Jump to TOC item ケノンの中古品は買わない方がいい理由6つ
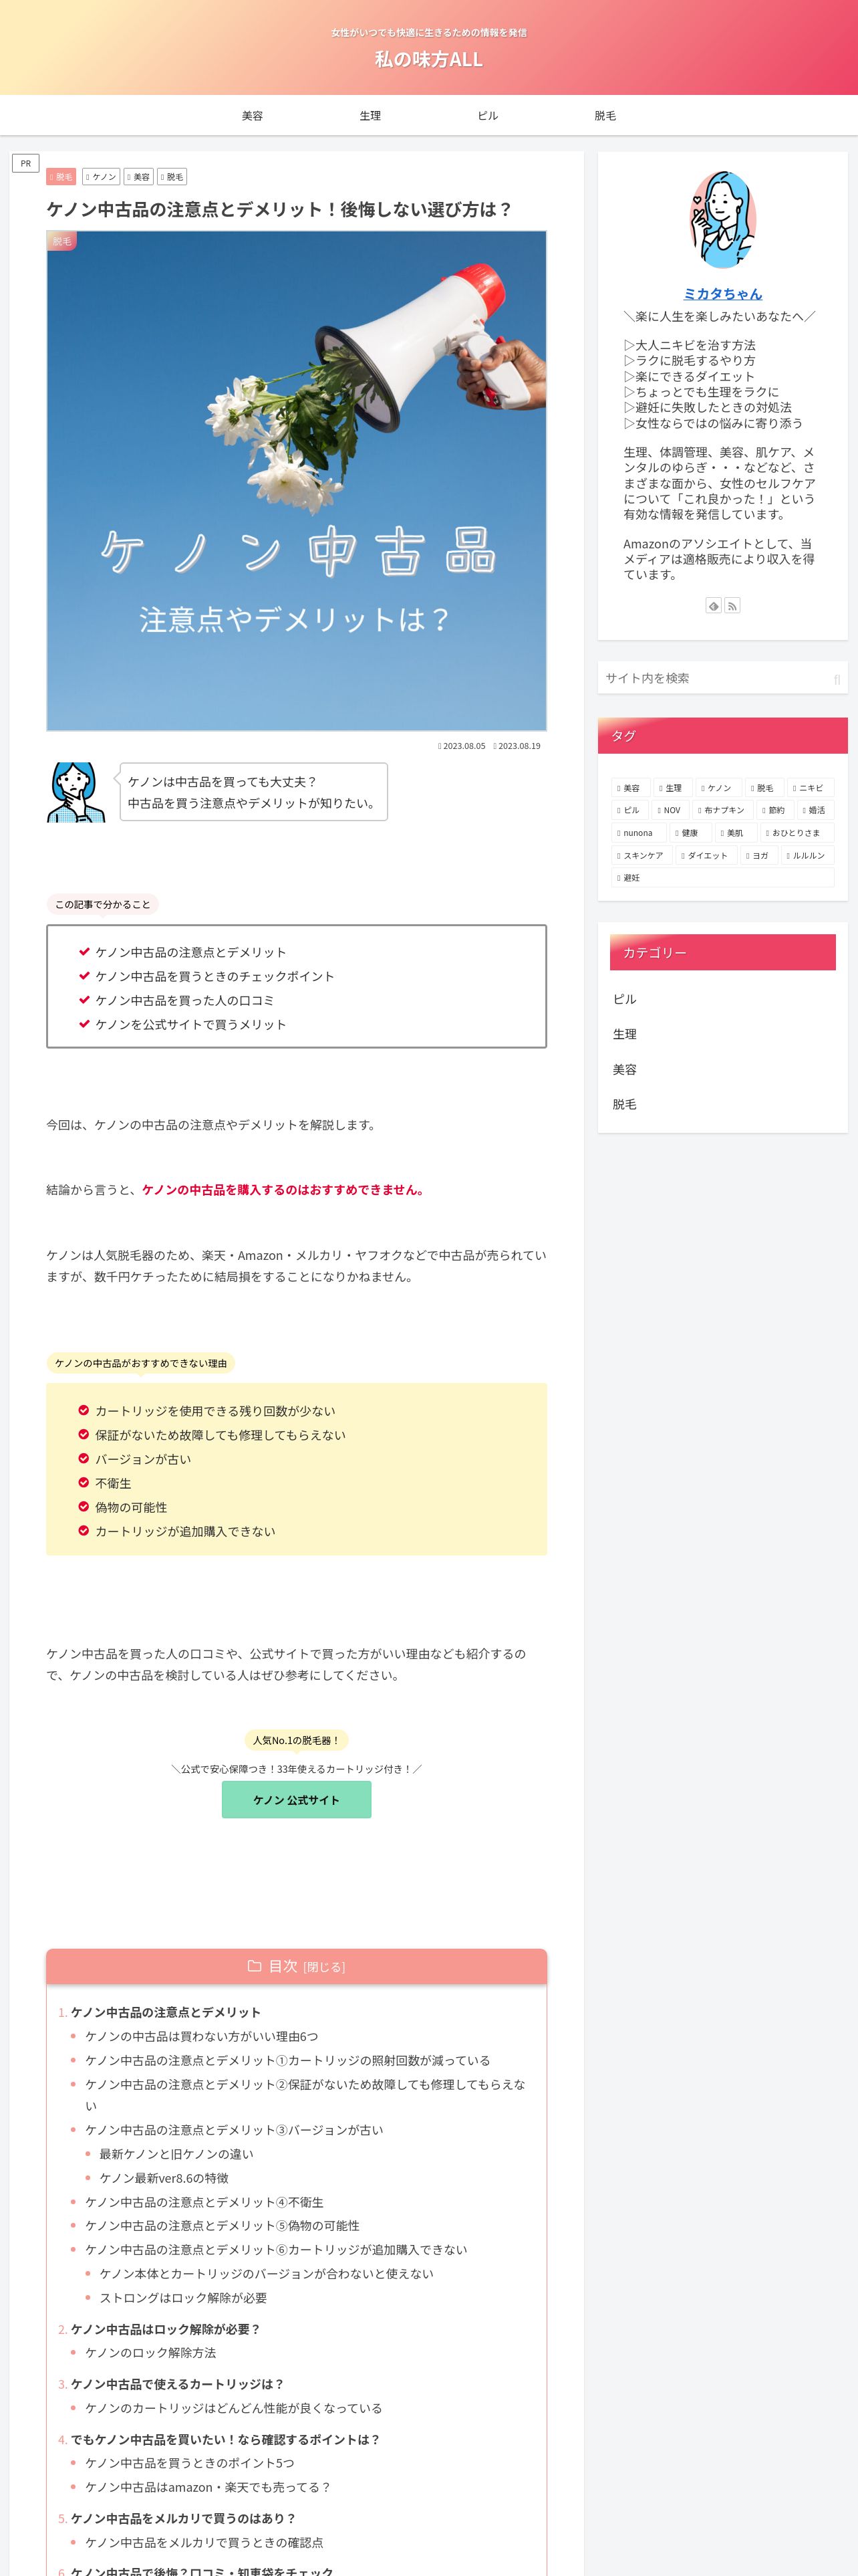This screenshot has width=858, height=2576. point(202,2036)
